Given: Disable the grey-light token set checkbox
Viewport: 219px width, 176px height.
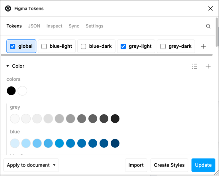Looking at the screenshot, I should 123,46.
